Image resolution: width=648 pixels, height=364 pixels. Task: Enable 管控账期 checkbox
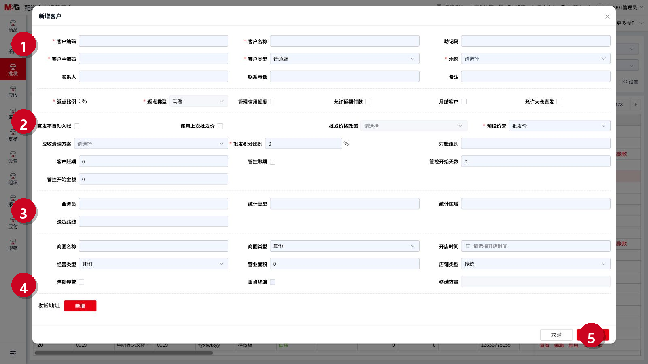[273, 162]
